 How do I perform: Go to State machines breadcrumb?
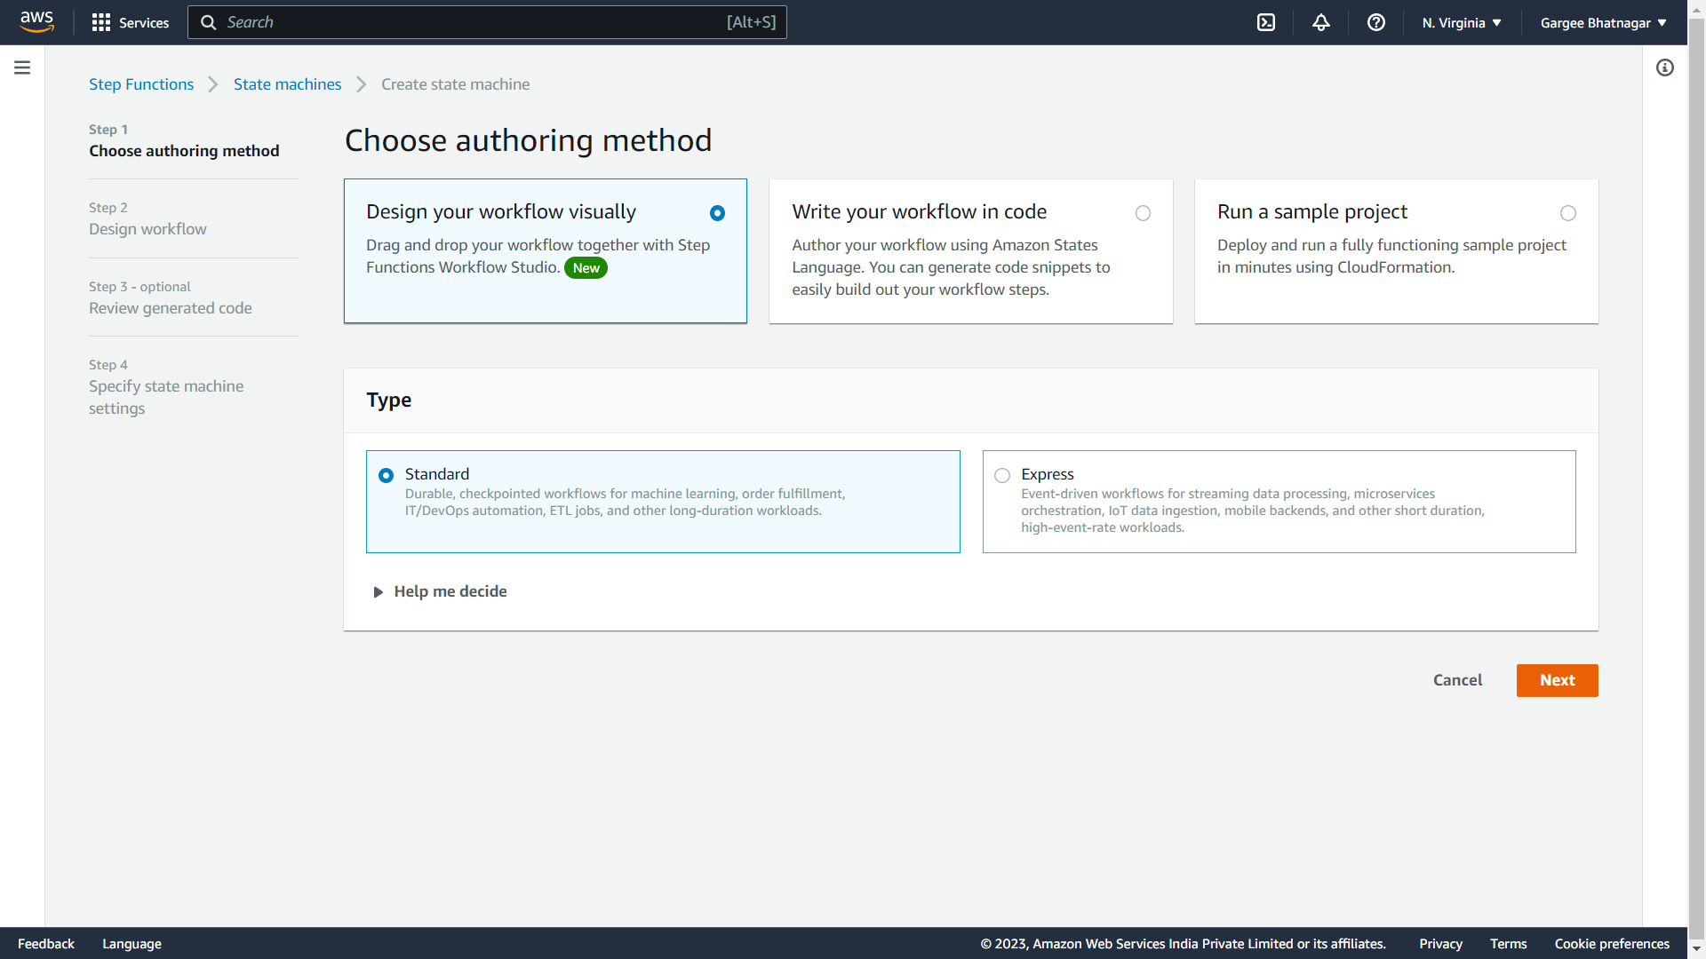287,84
